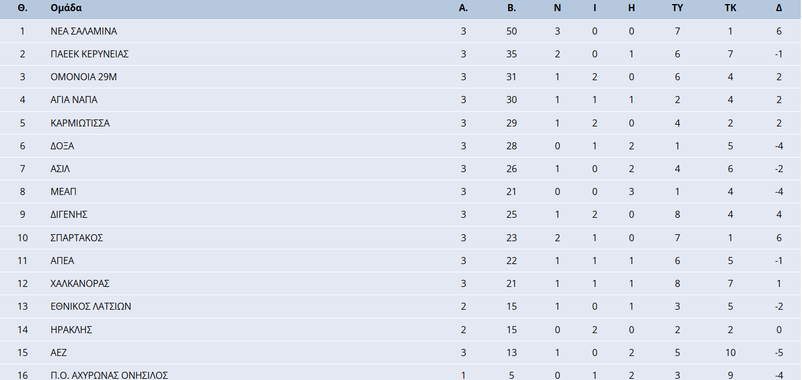Click the 50 points cell for ΝΕΑ ΣΑΛΑΜΙΝΑ
Image resolution: width=802 pixels, height=380 pixels.
pos(511,31)
